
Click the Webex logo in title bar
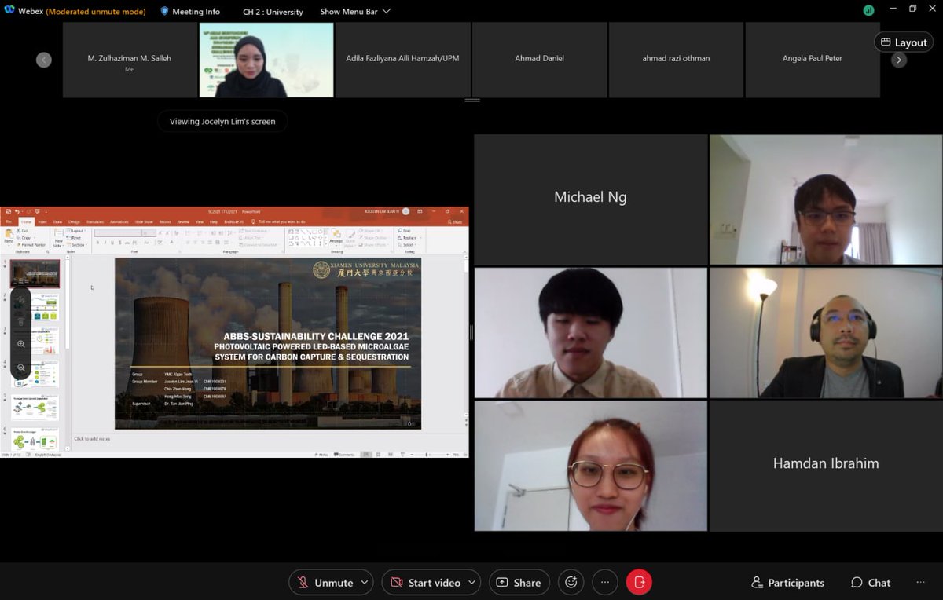(8, 11)
